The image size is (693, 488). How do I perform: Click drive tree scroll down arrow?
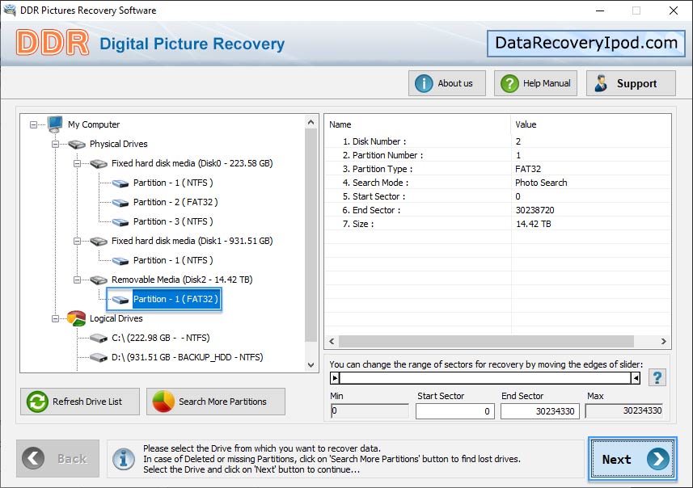pos(311,365)
